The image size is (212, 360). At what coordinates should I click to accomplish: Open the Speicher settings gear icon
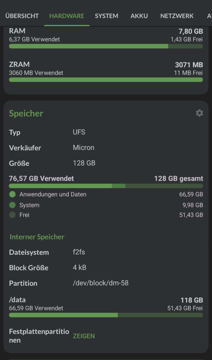click(x=199, y=113)
